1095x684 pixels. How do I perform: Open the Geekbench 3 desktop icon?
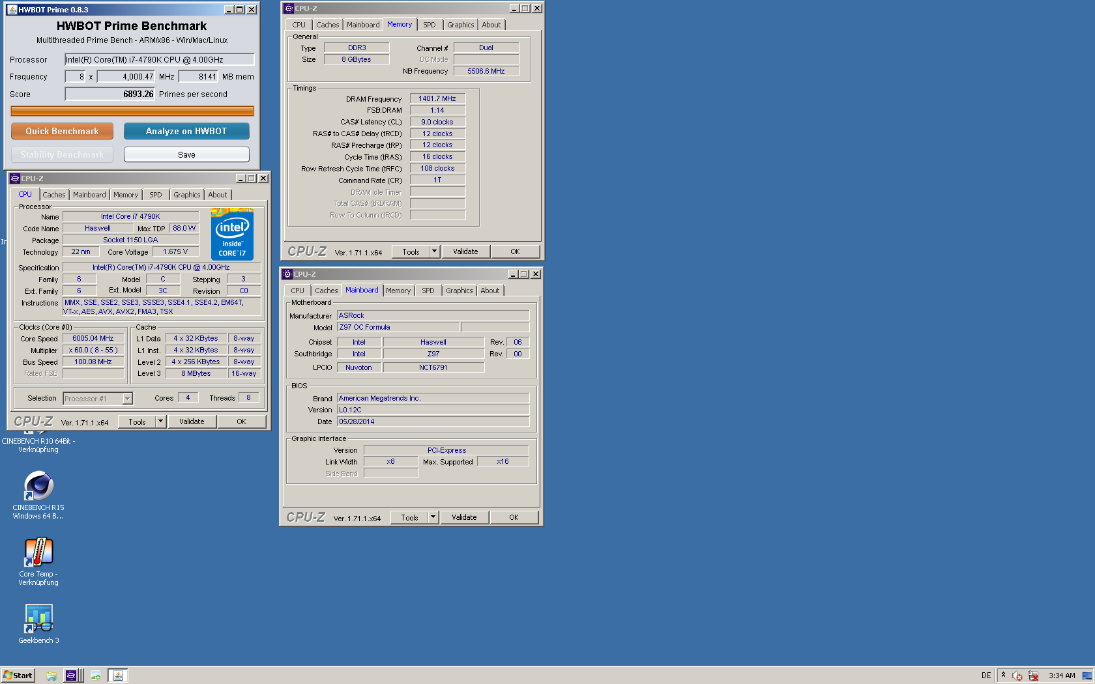tap(38, 623)
